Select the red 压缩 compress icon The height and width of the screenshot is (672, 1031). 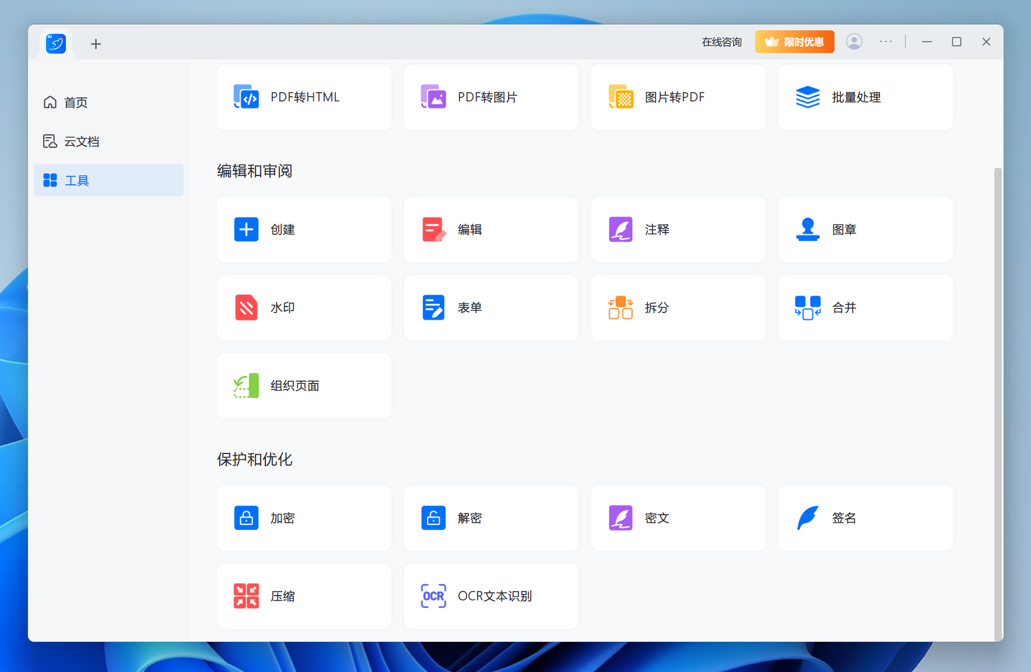coord(246,596)
